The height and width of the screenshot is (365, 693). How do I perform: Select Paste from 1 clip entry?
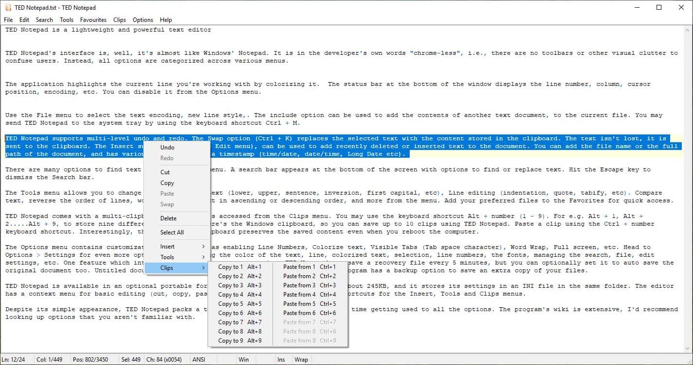[x=310, y=267]
